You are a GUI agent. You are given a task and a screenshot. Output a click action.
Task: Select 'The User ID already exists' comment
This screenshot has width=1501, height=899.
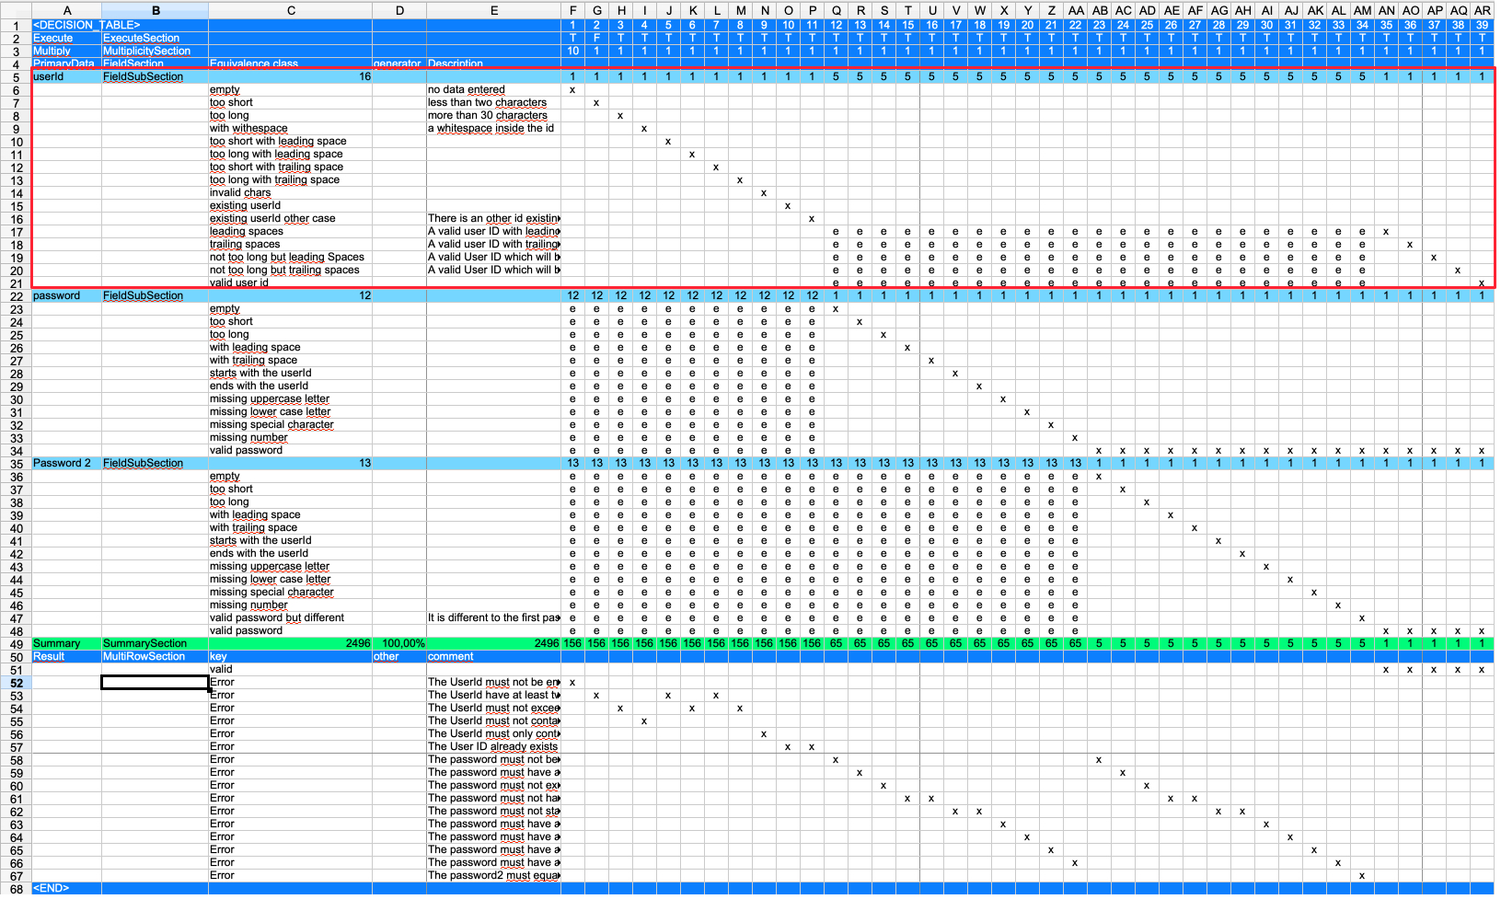click(493, 746)
